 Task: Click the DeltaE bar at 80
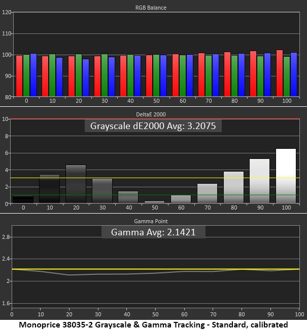(233, 187)
